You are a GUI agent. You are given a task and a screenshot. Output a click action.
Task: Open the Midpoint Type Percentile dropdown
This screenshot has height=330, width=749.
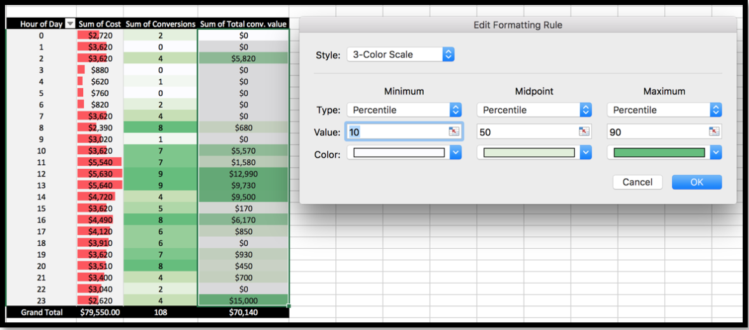click(534, 110)
